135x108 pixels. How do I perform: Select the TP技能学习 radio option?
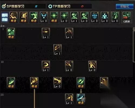pyautogui.click(x=50, y=6)
